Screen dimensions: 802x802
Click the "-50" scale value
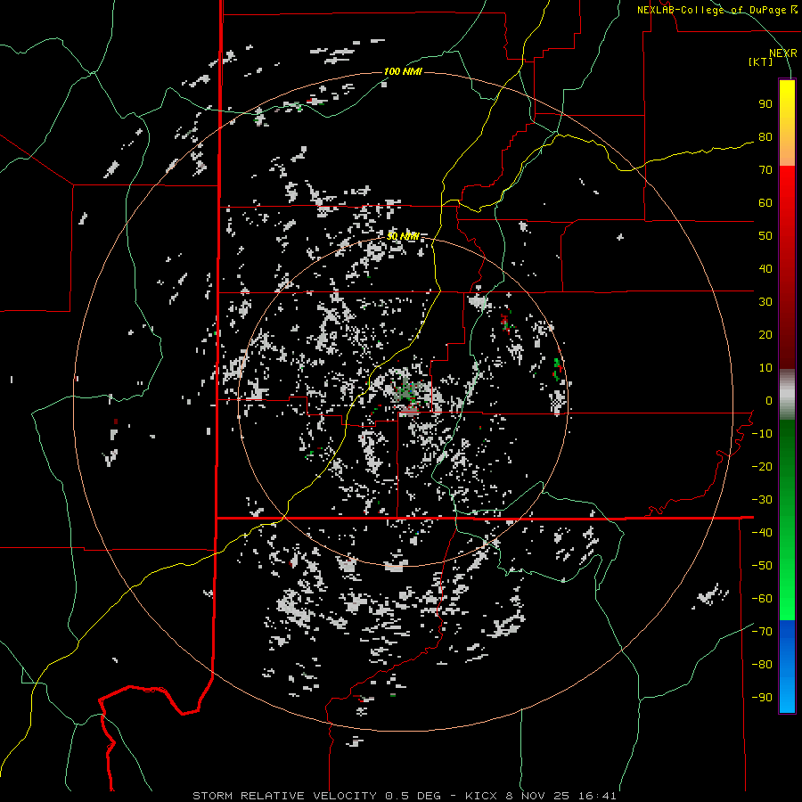coord(762,566)
